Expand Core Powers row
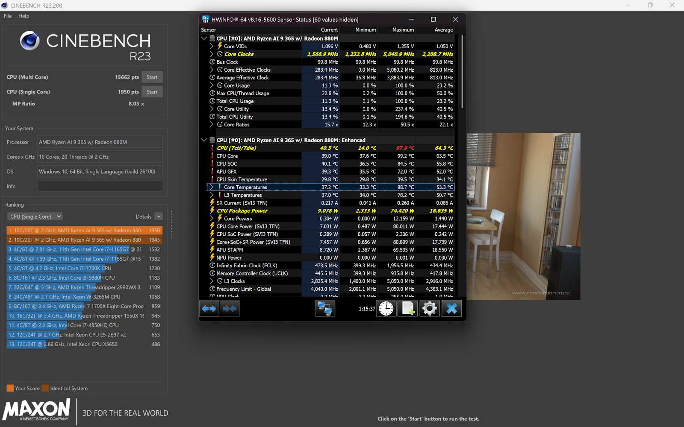 pos(212,219)
